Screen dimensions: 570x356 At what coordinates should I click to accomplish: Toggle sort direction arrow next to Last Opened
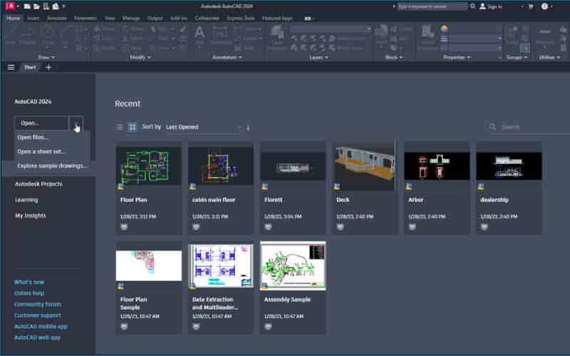pos(248,127)
